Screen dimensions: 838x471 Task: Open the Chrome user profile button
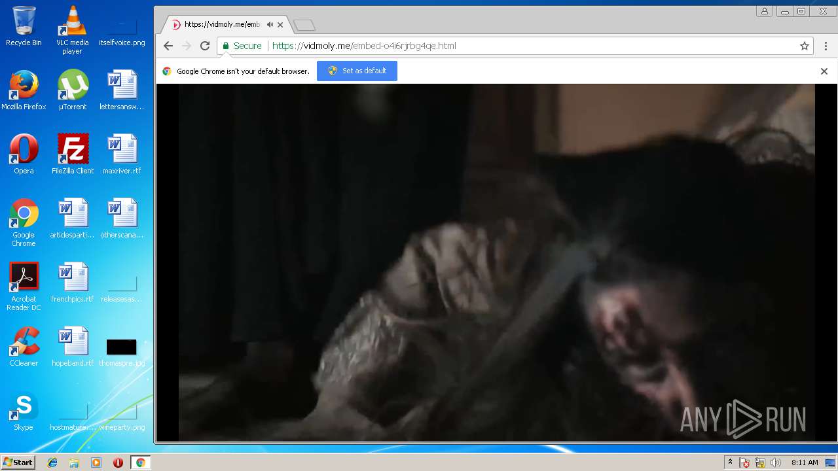[764, 11]
